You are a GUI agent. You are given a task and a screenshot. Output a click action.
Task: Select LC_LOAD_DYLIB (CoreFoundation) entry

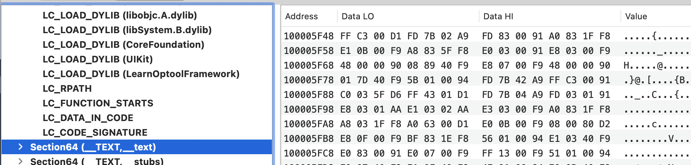124,45
